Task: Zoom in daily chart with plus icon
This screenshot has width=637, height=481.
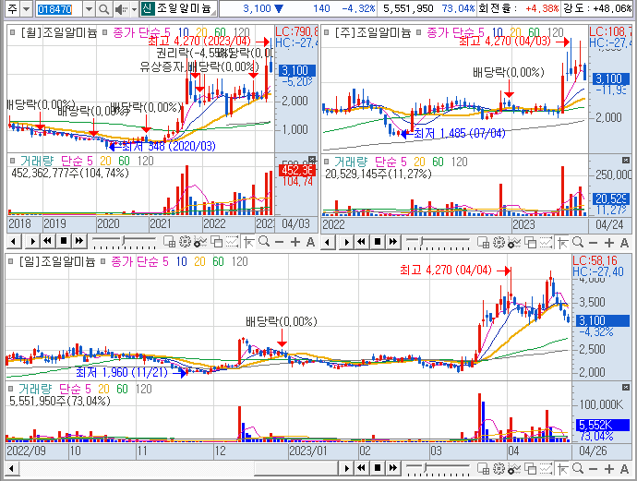Action: tap(609, 469)
